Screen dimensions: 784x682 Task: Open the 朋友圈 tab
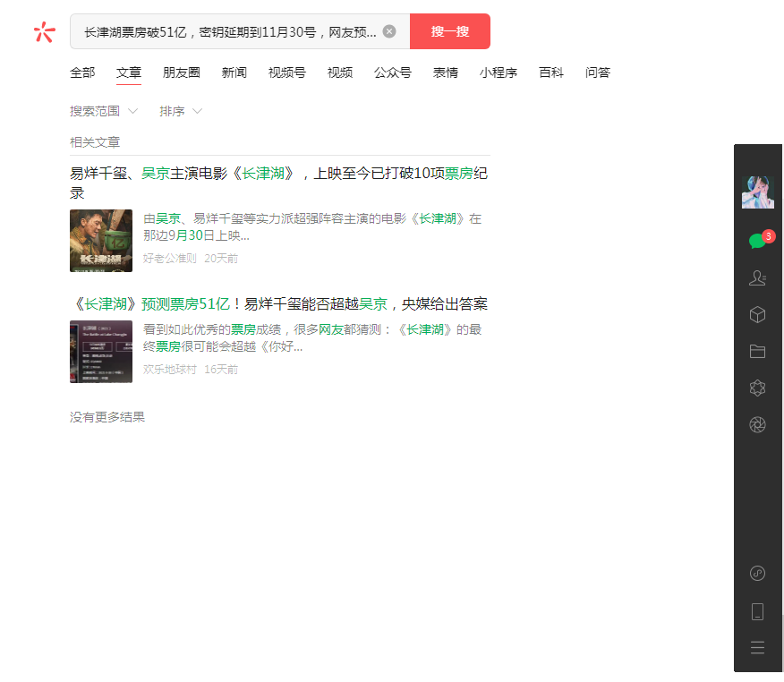(x=181, y=72)
